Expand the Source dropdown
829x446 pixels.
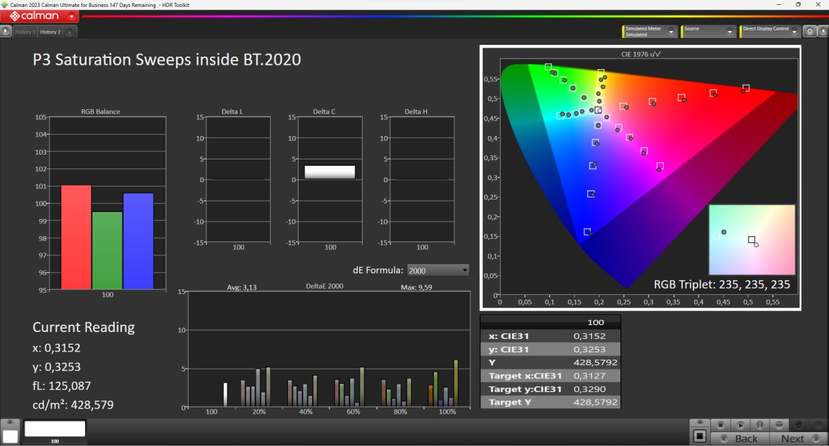click(708, 32)
